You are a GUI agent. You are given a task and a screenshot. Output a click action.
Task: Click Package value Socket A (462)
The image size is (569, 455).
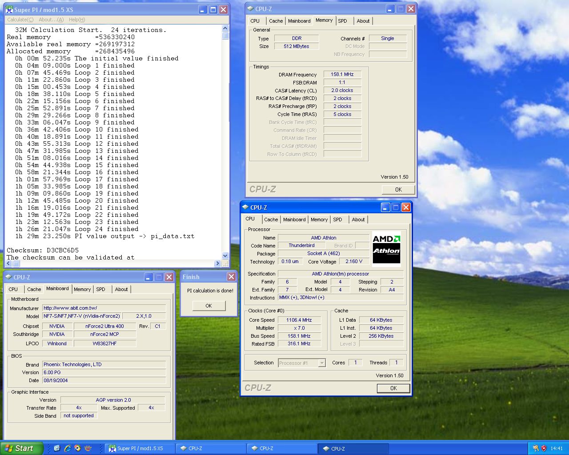324,253
